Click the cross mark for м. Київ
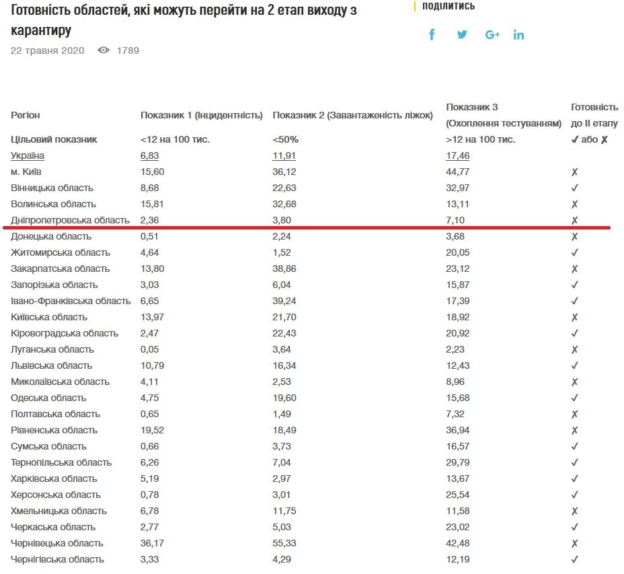The height and width of the screenshot is (574, 624). coord(575,172)
